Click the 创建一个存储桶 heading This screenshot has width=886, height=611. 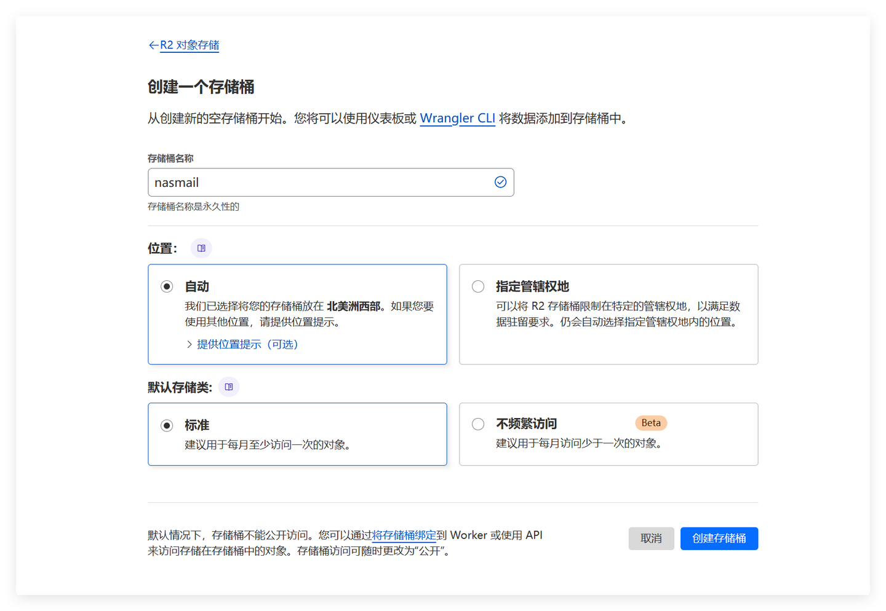(x=201, y=87)
